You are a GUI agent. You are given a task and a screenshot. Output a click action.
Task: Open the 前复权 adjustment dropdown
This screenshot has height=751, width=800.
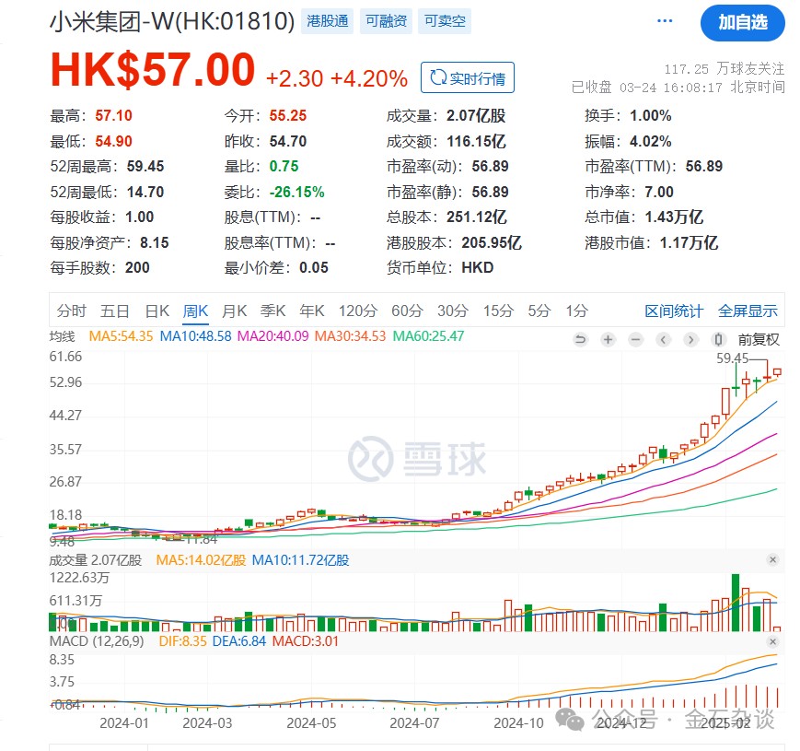coord(759,339)
